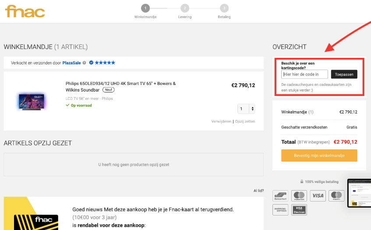
Task: Click the red Totaal amount €2 790,12
Action: (x=346, y=142)
